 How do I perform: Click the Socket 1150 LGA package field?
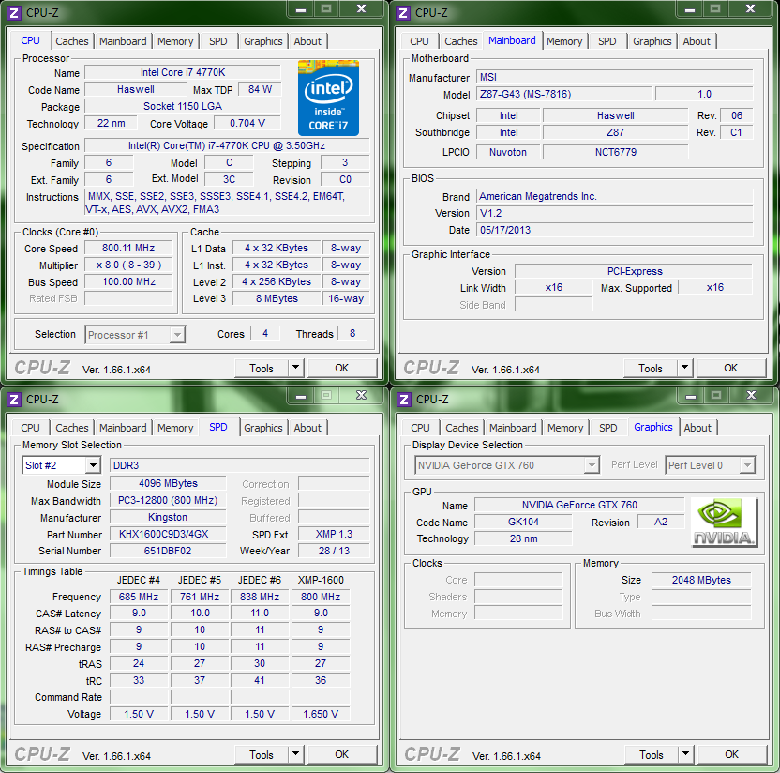[183, 107]
